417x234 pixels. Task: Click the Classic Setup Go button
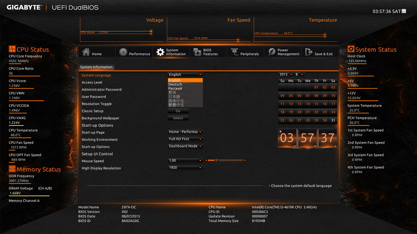point(178,111)
